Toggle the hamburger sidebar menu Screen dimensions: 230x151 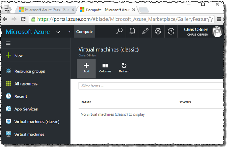8,43
